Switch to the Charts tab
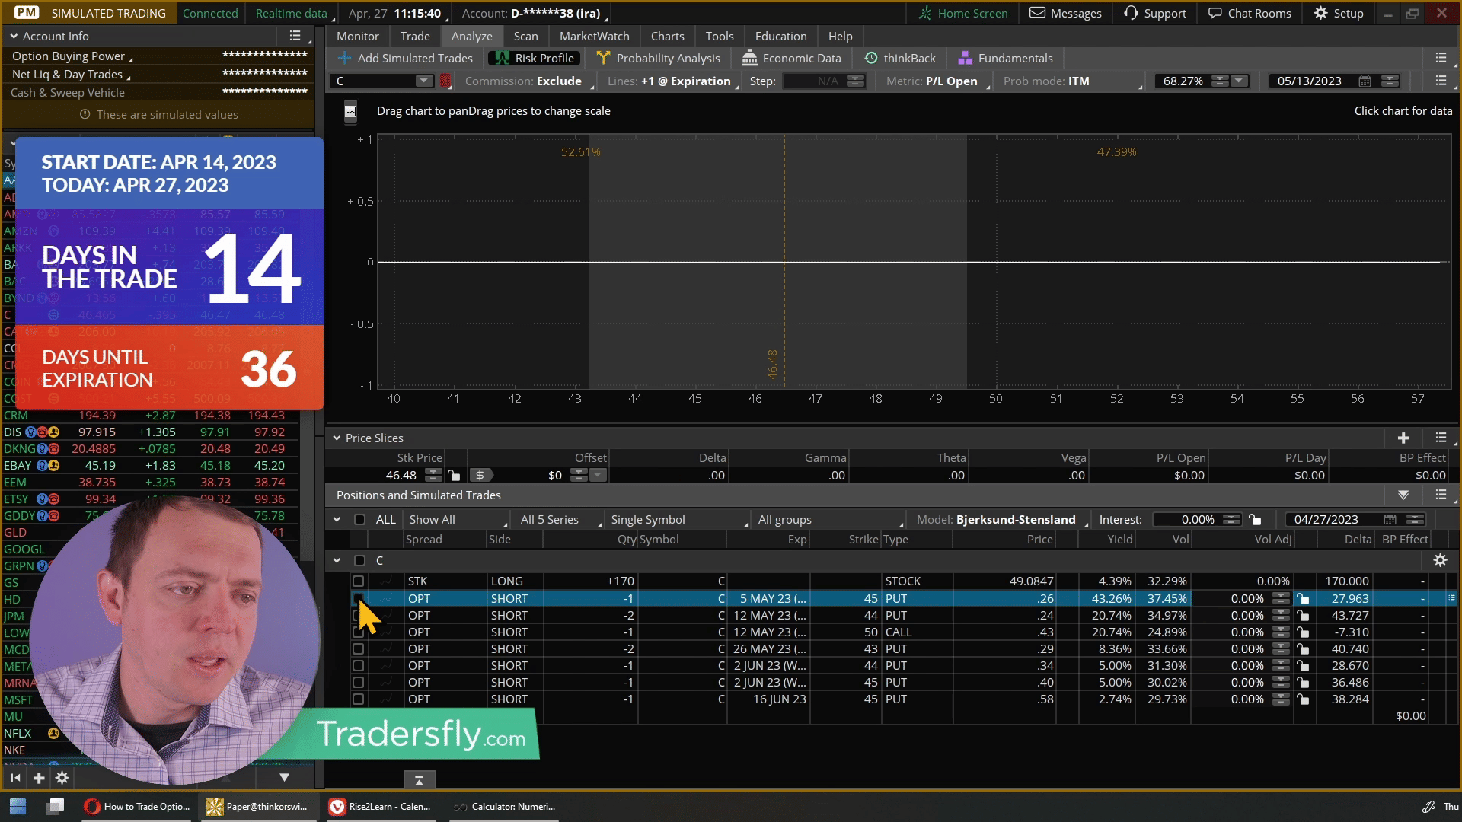 667,36
